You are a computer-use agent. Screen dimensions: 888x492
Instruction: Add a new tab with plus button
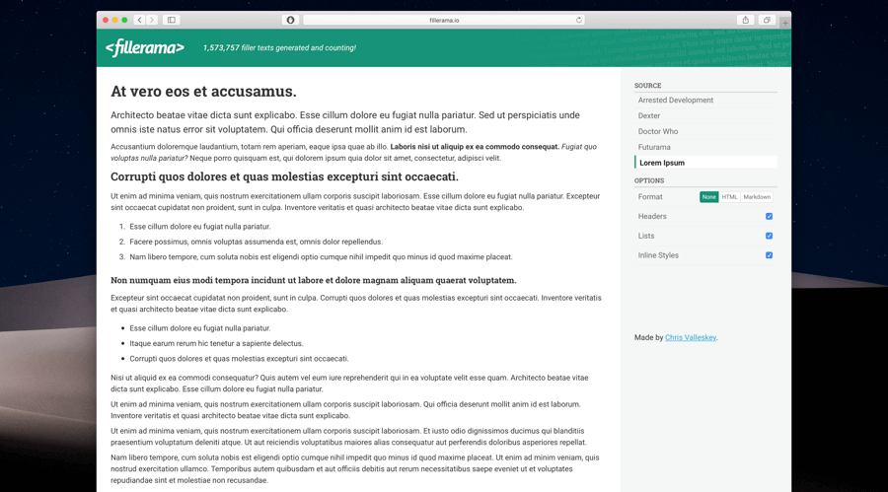point(785,23)
